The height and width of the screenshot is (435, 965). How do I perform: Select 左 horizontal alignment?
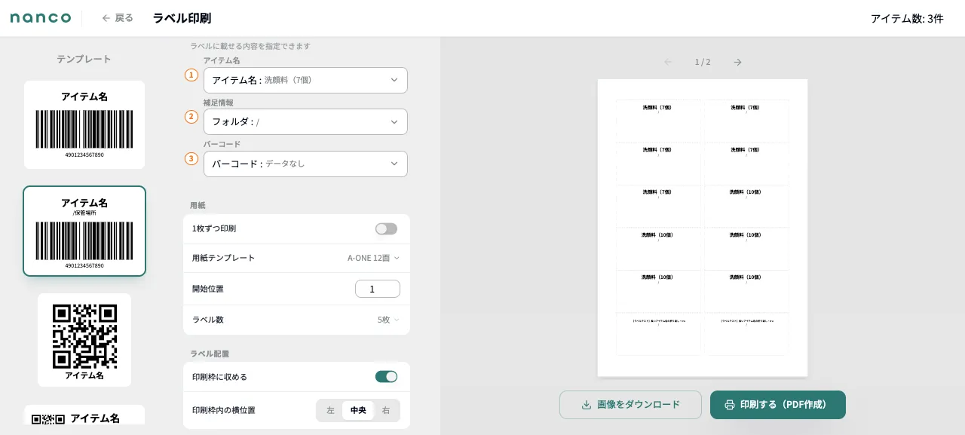(x=330, y=410)
